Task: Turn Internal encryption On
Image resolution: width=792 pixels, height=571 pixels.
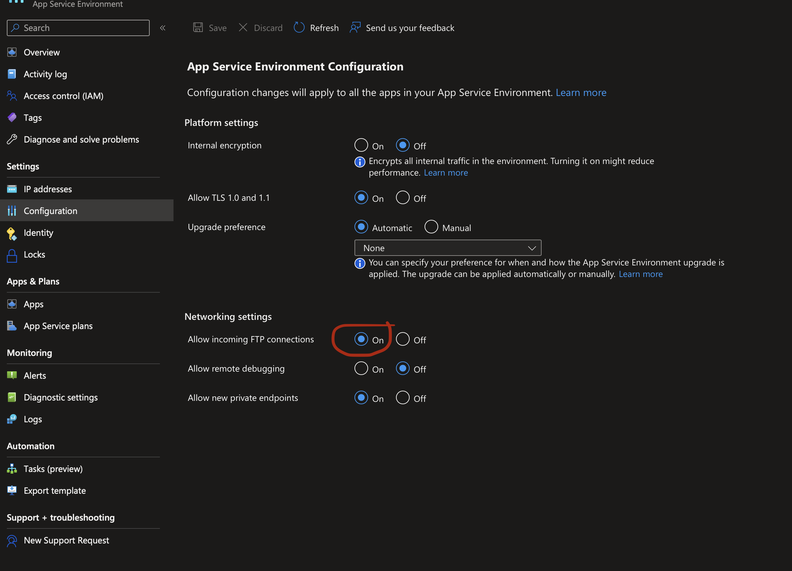Action: pos(361,145)
